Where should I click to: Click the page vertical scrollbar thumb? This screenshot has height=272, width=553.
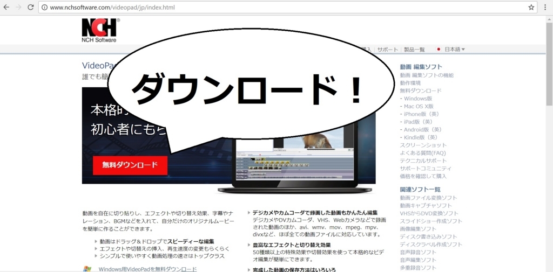pyautogui.click(x=549, y=65)
